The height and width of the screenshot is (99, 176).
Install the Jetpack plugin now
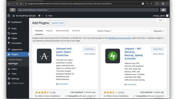pos(158,49)
